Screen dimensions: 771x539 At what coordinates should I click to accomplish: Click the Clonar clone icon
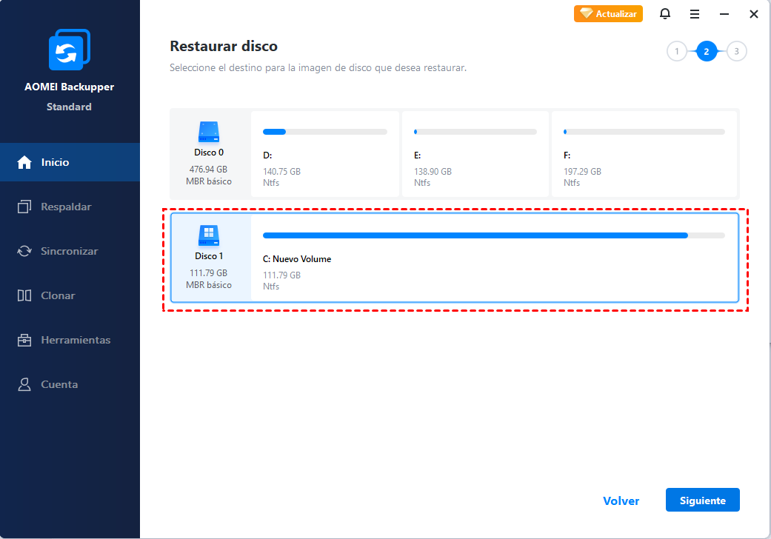point(24,295)
